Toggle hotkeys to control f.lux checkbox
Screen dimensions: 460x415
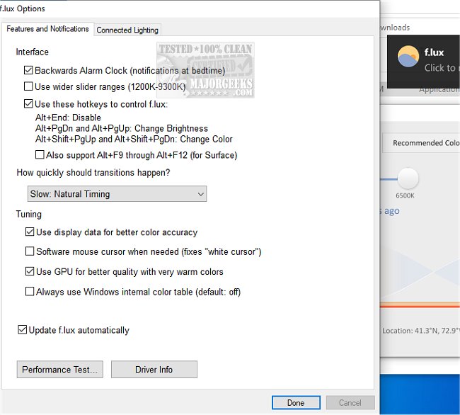click(x=28, y=104)
